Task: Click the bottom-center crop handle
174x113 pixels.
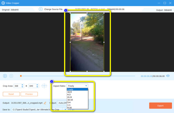Action: [87, 71]
